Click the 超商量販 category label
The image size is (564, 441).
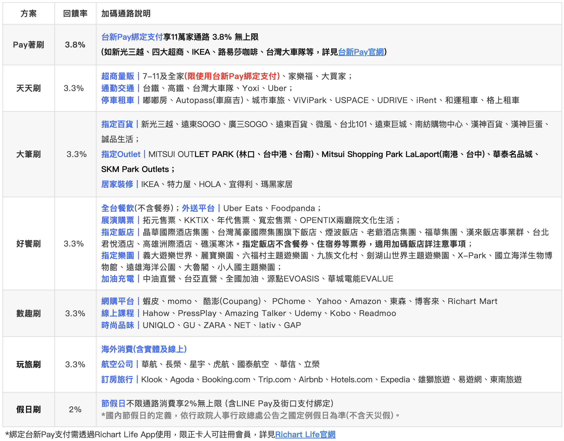[118, 76]
